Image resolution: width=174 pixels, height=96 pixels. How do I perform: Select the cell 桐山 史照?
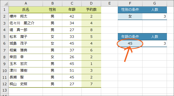(26, 84)
